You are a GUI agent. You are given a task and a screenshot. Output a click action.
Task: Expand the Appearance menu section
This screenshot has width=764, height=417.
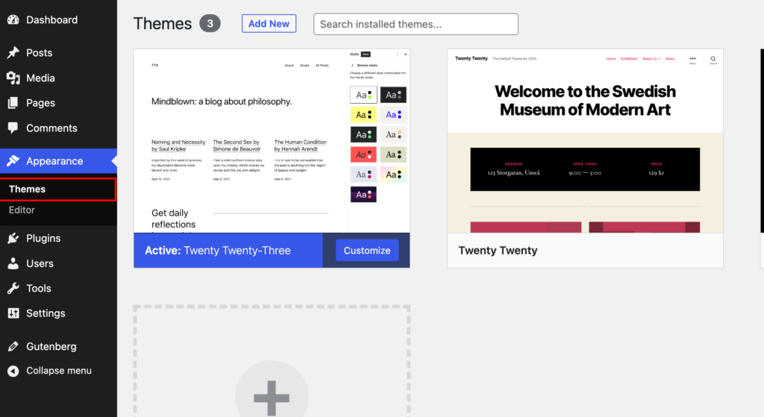click(x=54, y=161)
